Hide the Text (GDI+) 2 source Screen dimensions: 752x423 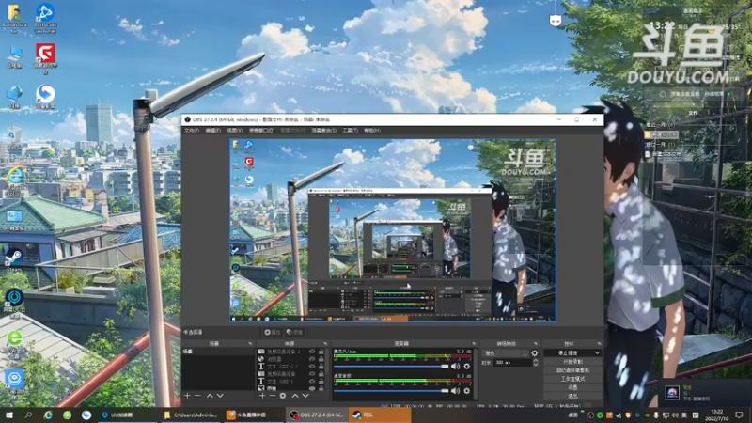click(312, 367)
